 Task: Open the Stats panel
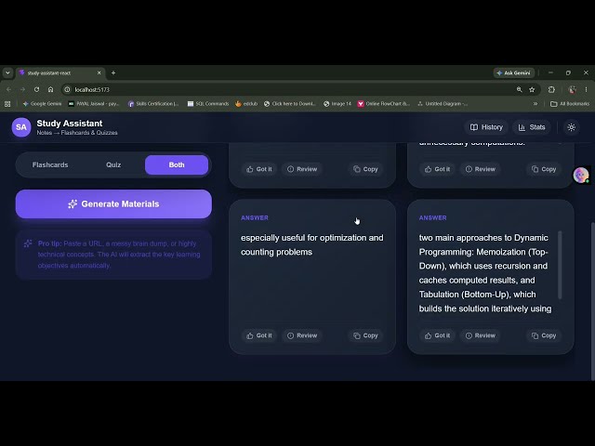[532, 127]
